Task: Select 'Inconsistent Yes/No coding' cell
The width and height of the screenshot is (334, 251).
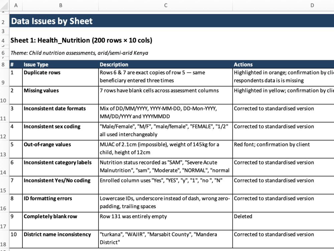Action: (60, 185)
